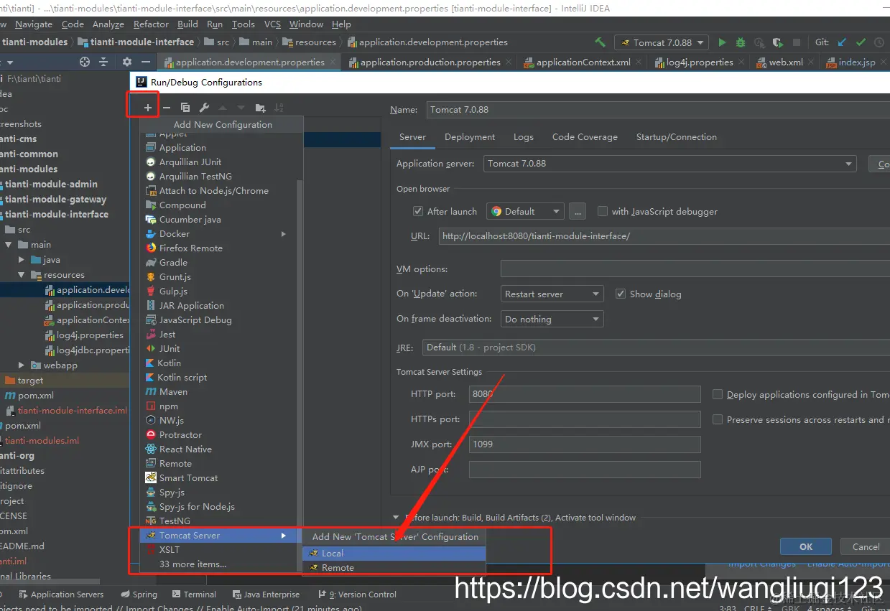Open the On Update action dropdown
This screenshot has width=890, height=611.
[x=552, y=294]
